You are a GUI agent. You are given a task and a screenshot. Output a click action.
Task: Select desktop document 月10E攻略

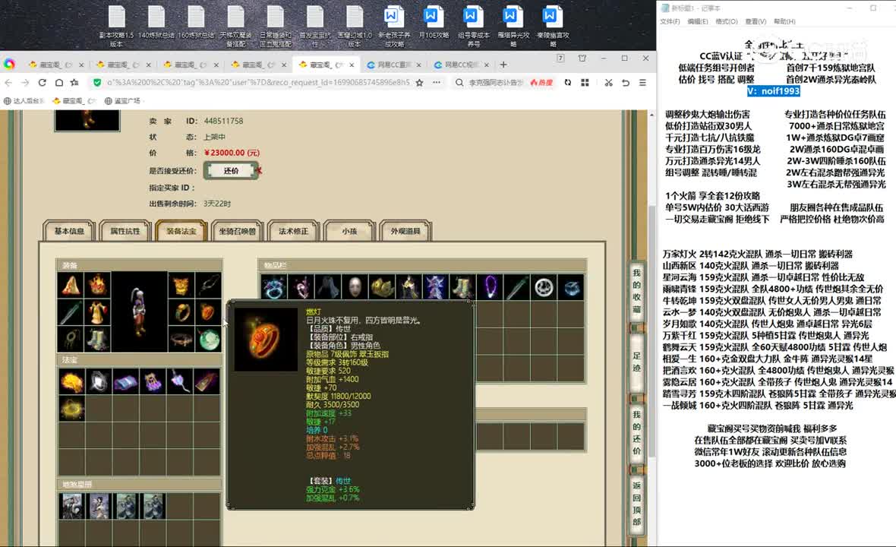click(433, 23)
